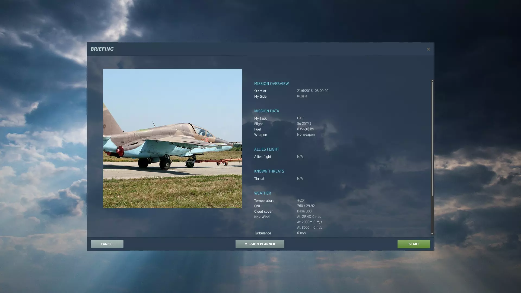Select the WEATHER heading
The image size is (521, 293).
point(262,193)
